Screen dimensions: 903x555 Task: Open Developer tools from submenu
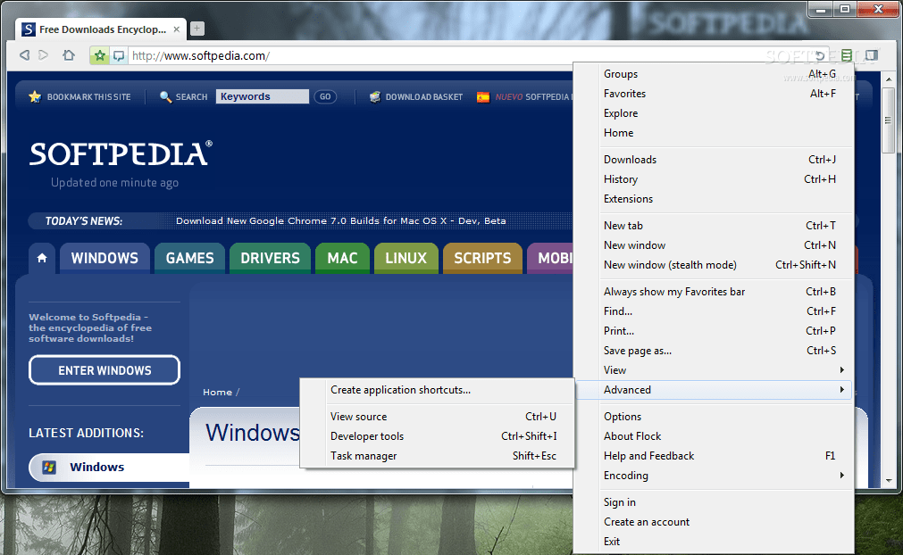pyautogui.click(x=438, y=436)
